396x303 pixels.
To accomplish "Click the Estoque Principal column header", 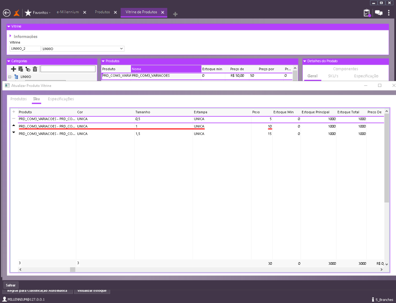I will 315,112.
